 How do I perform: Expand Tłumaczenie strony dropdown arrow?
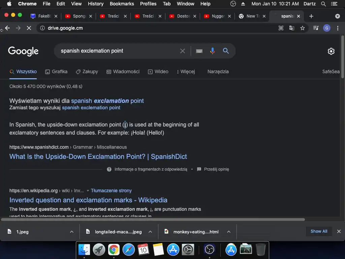[x=88, y=191]
